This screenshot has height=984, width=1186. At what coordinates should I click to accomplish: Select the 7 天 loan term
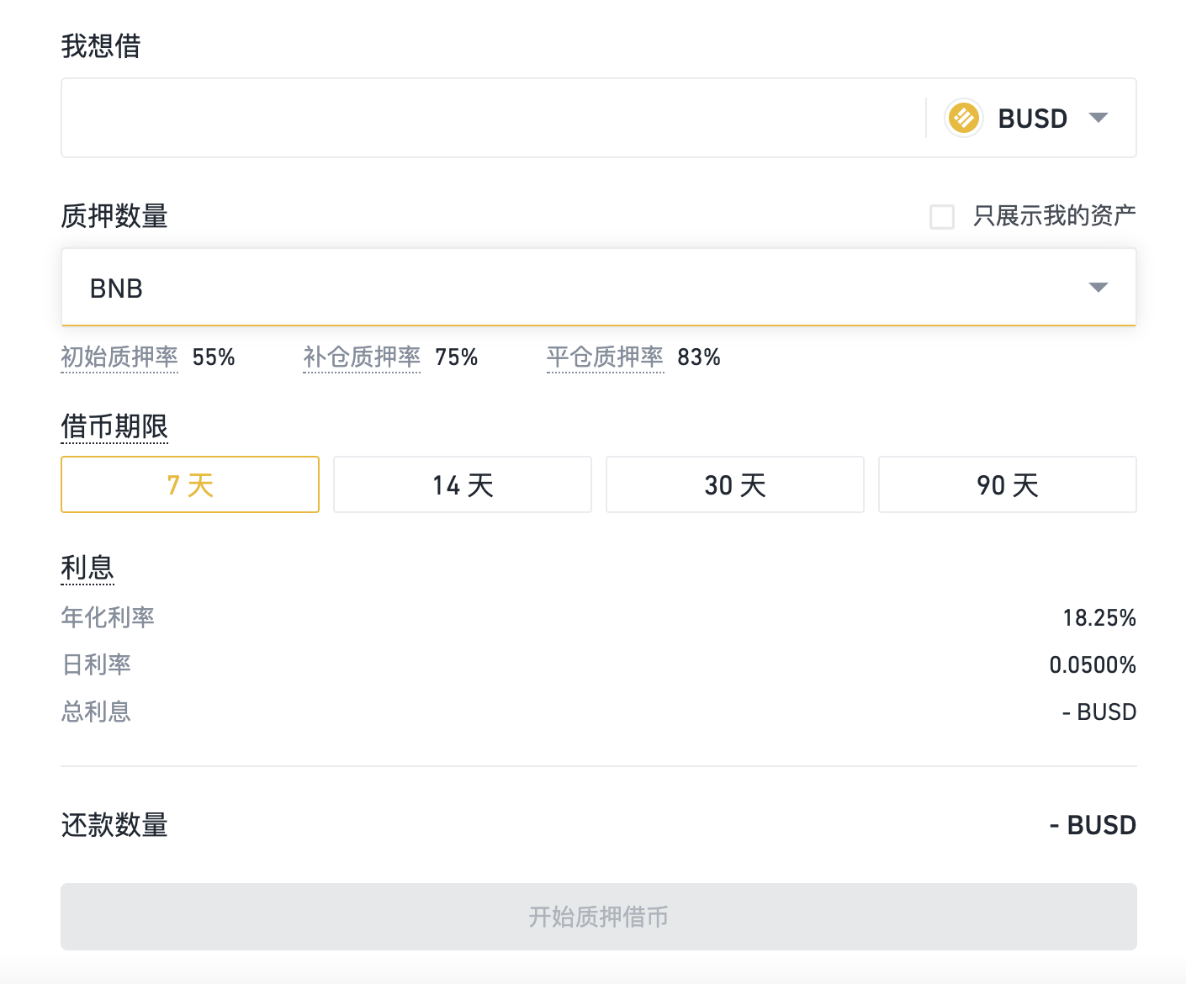190,484
